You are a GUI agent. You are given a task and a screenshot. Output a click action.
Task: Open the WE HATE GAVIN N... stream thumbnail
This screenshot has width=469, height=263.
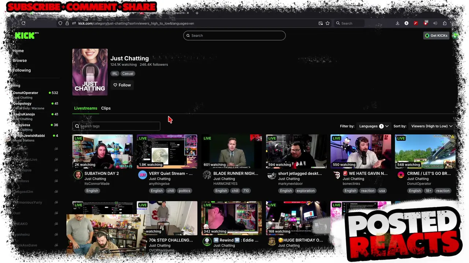[x=361, y=152]
